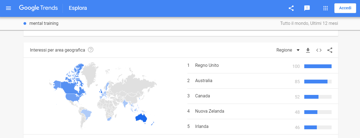
Task: Click help icon beside Interessi per area geografica
Action: 91,50
